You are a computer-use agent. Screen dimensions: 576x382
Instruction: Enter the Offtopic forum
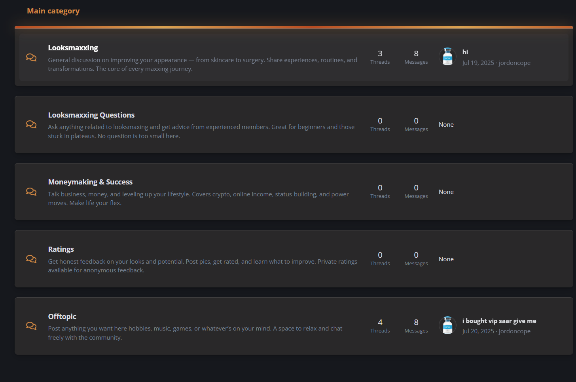click(x=62, y=317)
